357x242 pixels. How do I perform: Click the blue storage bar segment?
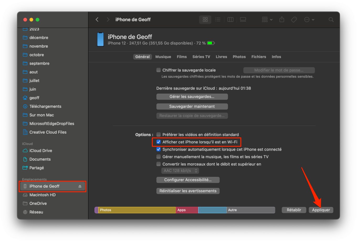tap(212, 210)
